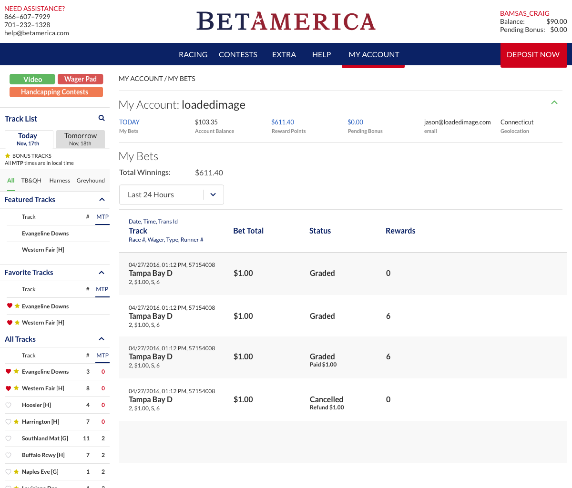Click the Graded bet marked Paid $1.00
Image resolution: width=572 pixels, height=488 pixels.
pos(343,356)
